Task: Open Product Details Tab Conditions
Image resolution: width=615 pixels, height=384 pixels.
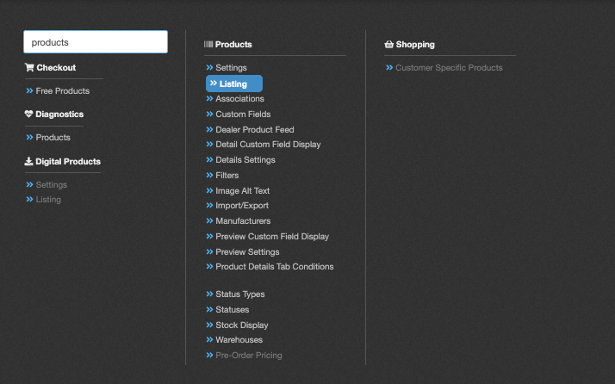Action: [x=274, y=267]
